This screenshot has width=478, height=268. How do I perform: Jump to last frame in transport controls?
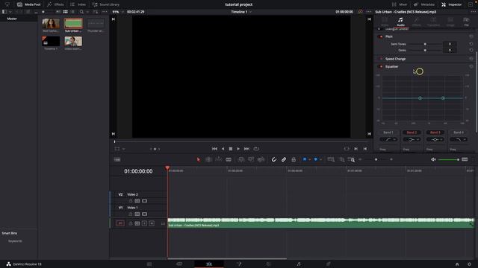coord(246,149)
